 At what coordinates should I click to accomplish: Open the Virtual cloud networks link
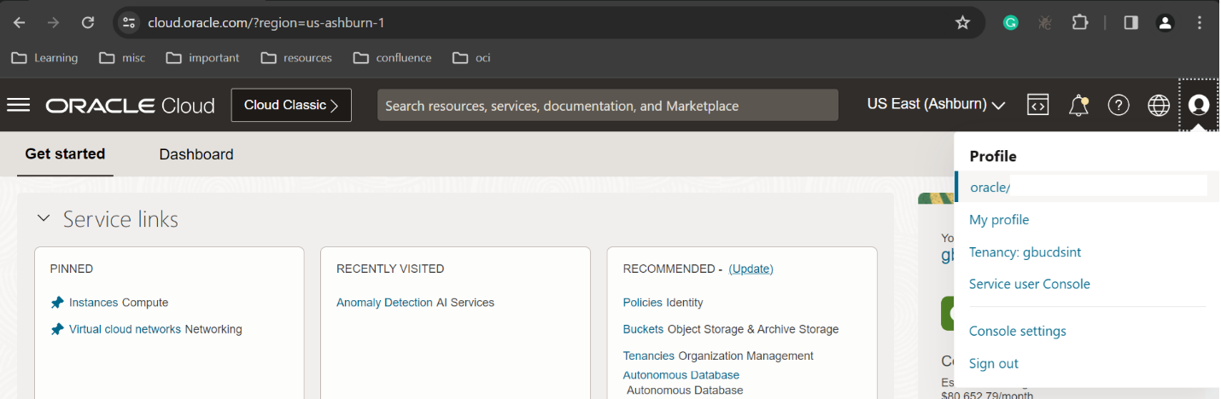tap(125, 329)
